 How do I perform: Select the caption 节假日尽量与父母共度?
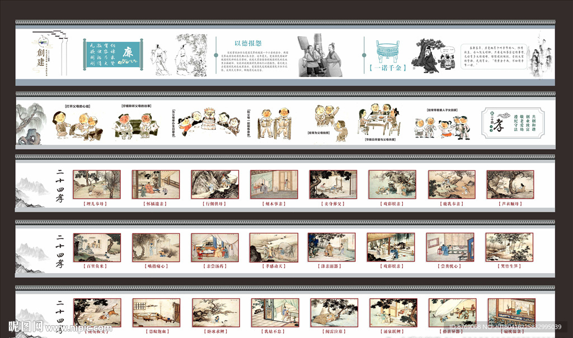380,140
